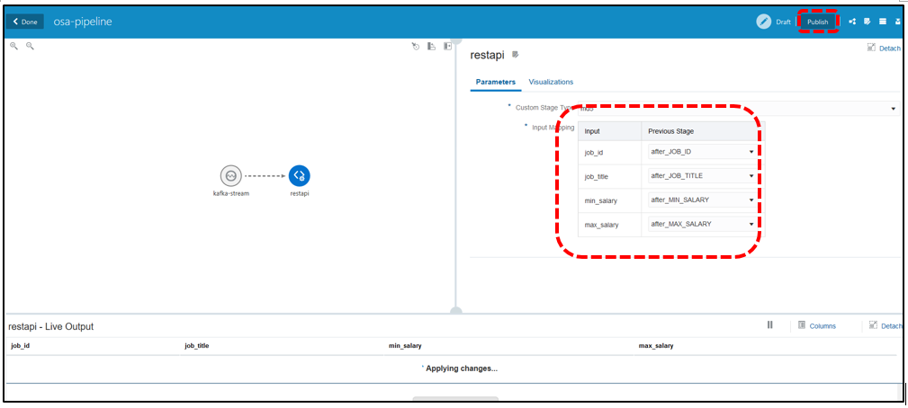Click Detach link in restapi panel
The height and width of the screenshot is (408, 908).
click(890, 49)
